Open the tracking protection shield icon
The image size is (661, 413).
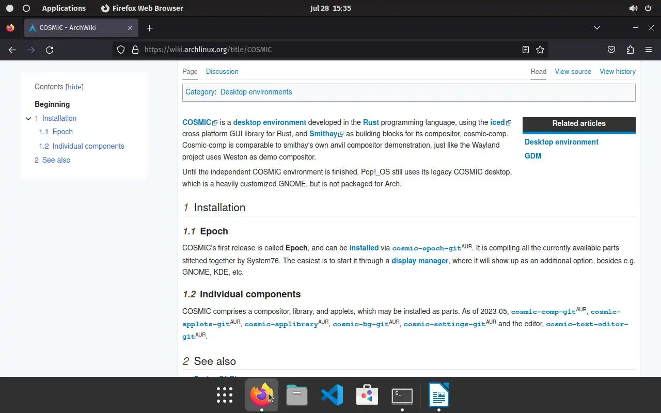point(121,50)
